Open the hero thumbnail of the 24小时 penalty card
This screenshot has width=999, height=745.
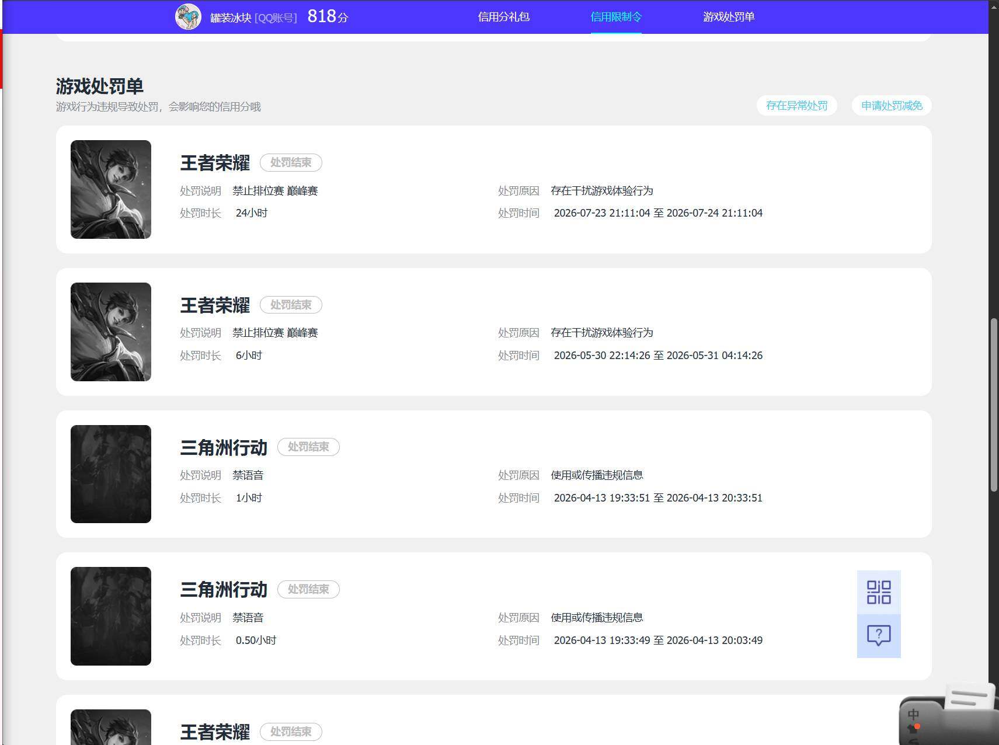point(111,189)
